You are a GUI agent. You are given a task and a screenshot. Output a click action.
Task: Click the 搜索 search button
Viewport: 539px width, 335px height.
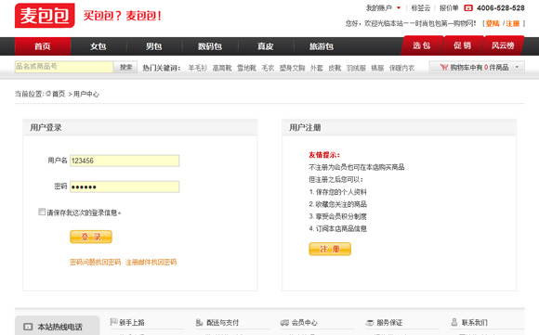click(x=125, y=67)
